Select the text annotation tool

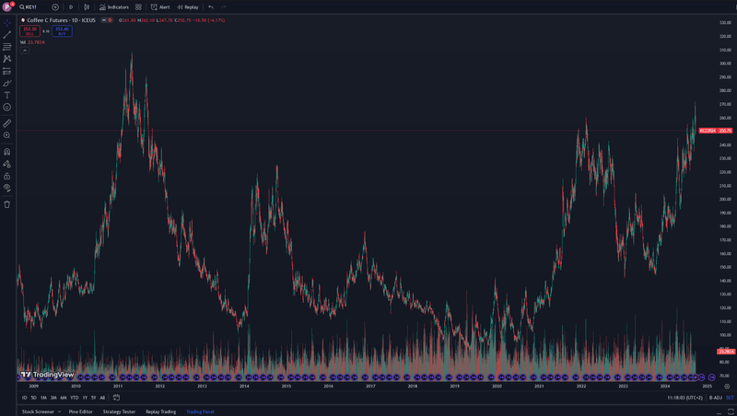click(7, 95)
